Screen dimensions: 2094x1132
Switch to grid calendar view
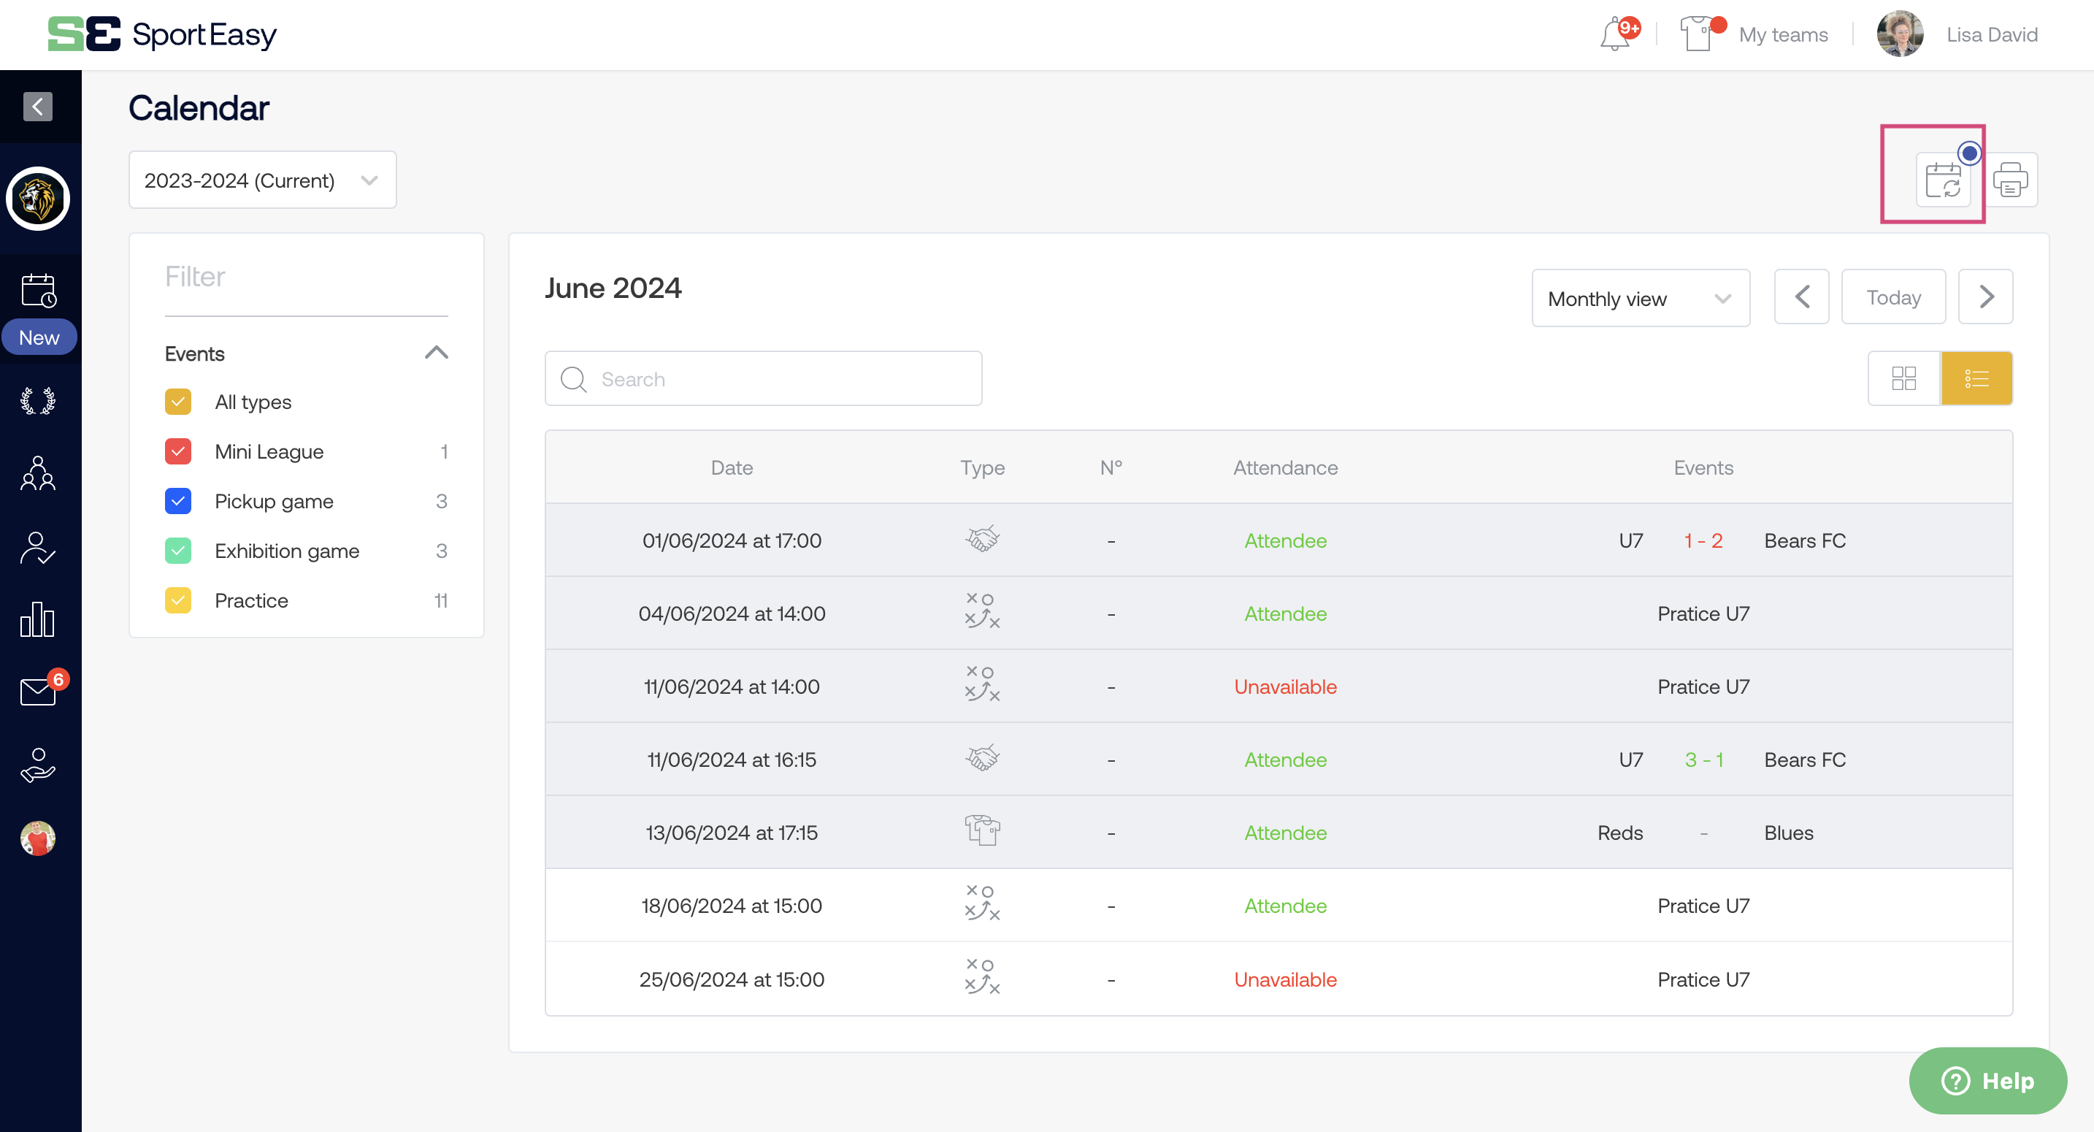click(x=1903, y=378)
